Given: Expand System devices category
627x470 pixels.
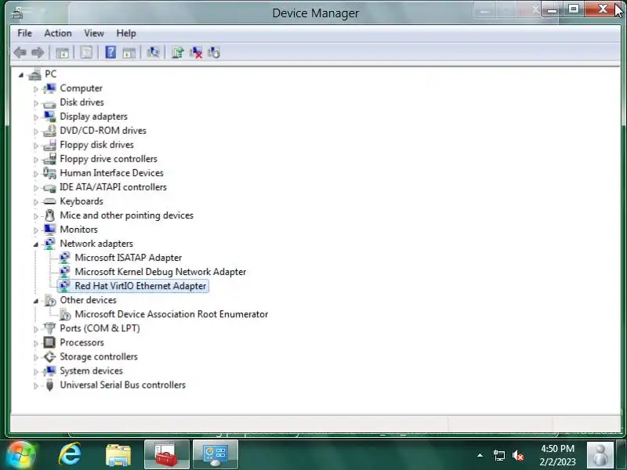Looking at the screenshot, I should pos(35,371).
